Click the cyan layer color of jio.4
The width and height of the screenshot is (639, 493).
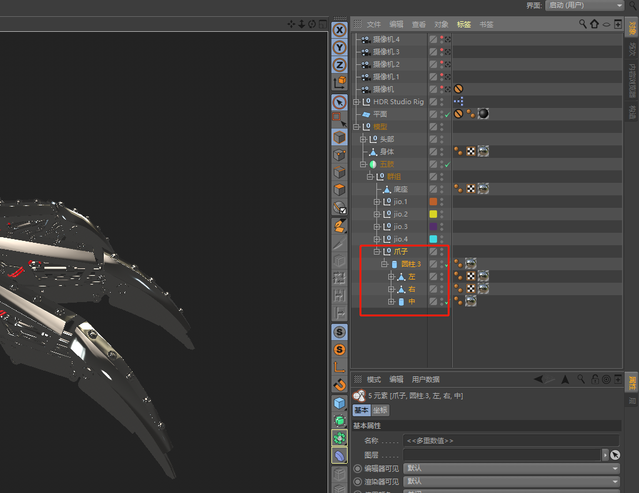(433, 239)
